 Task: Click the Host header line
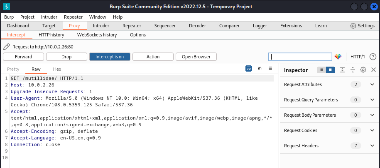[x=32, y=85]
